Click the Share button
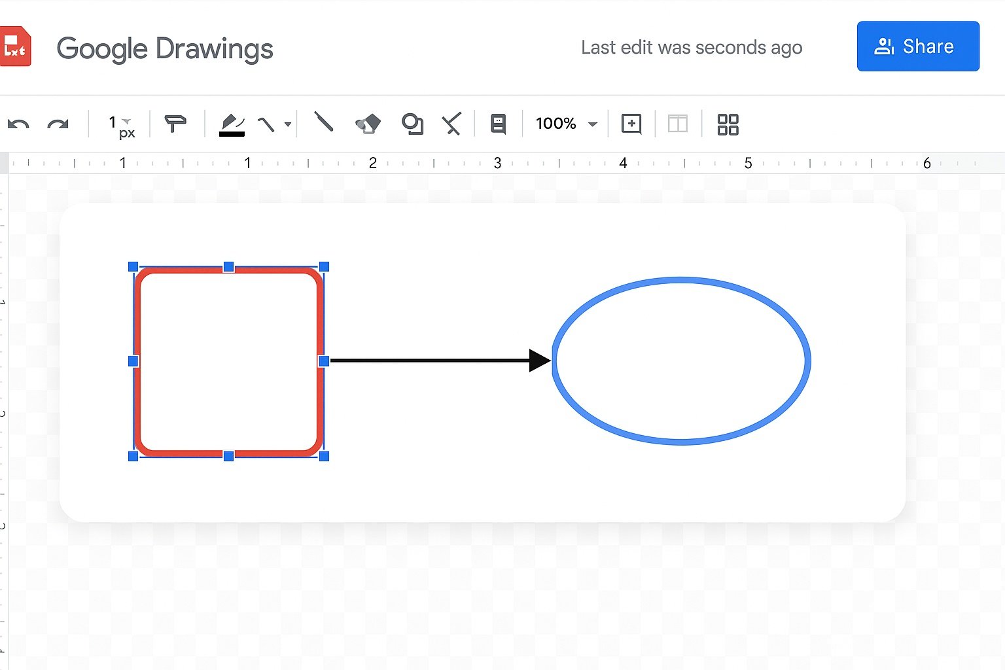Screen dimensions: 1005x670 coord(917,46)
